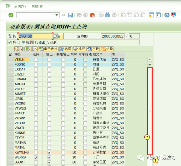Click the 查询ID field 2000000082
Image resolution: width=181 pixels, height=166 pixels.
[113, 36]
